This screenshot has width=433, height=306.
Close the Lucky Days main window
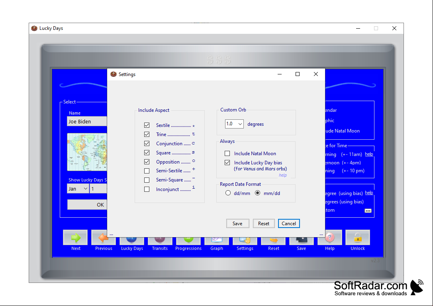[394, 28]
